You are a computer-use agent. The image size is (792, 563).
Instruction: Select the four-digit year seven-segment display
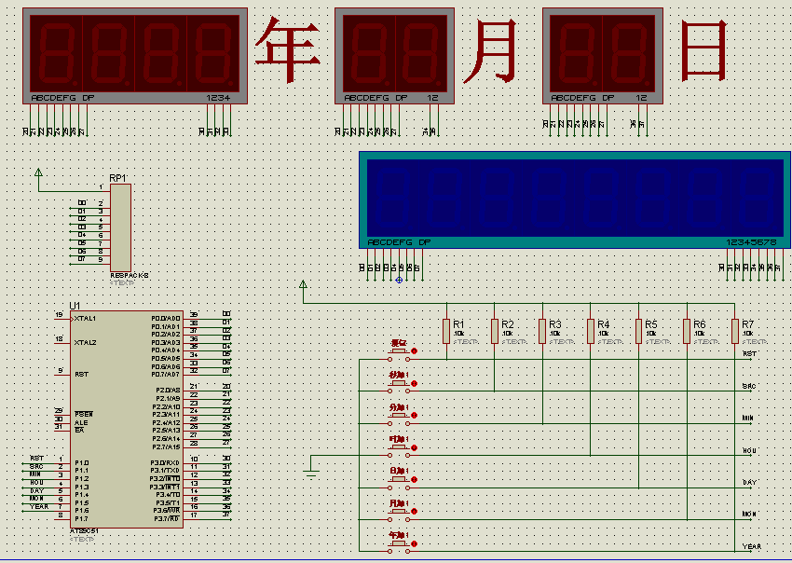click(x=135, y=56)
